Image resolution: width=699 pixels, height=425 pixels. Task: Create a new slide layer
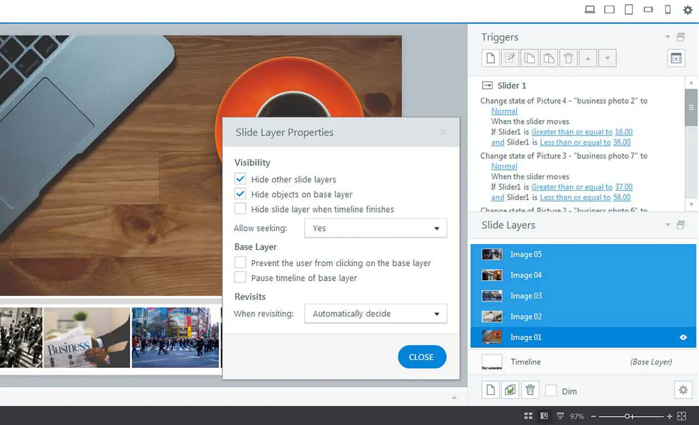pyautogui.click(x=490, y=389)
